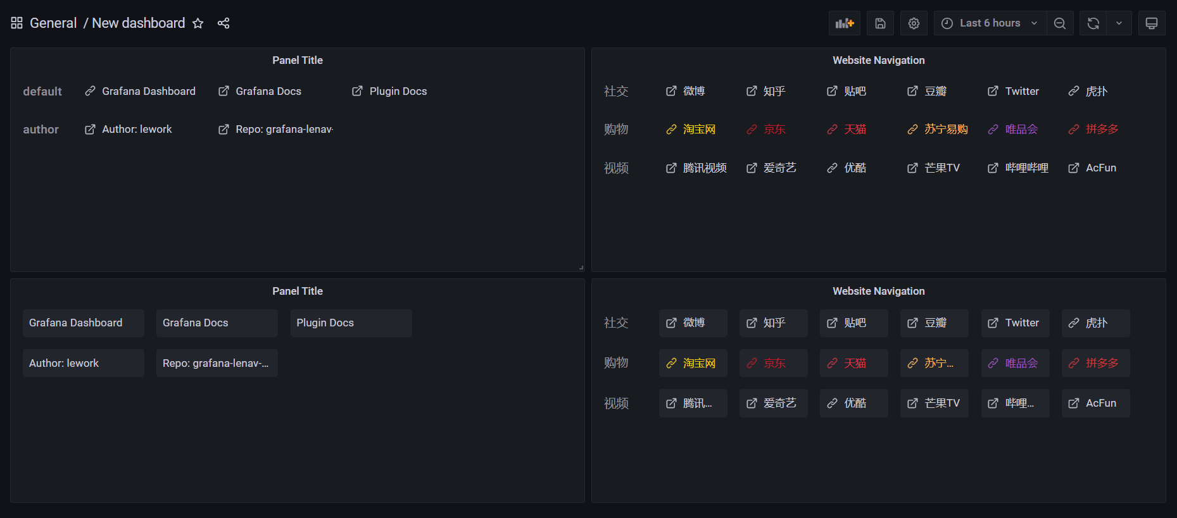Open Grafana Docs link in top-left panel

point(260,91)
